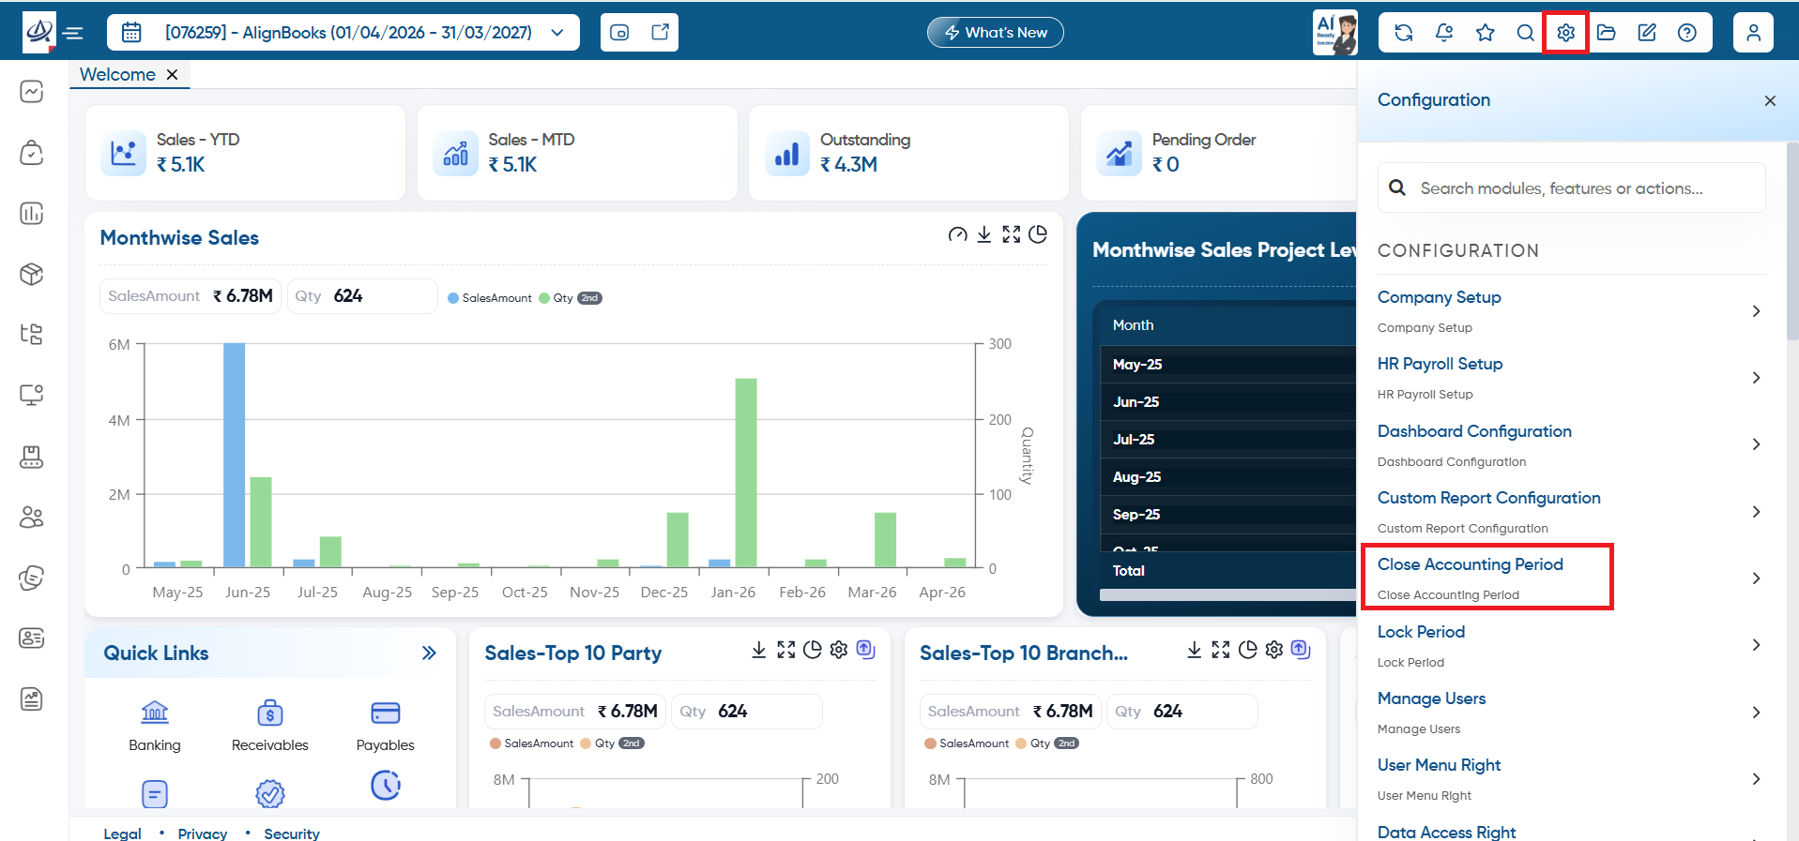This screenshot has width=1799, height=841.
Task: Open the notifications bell icon
Action: 1444,33
